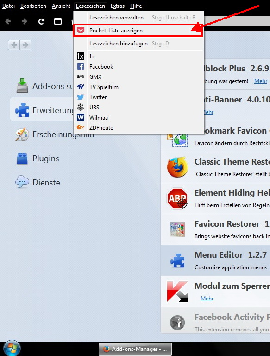Select Classic Theme Restorer extension icon

click(178, 167)
